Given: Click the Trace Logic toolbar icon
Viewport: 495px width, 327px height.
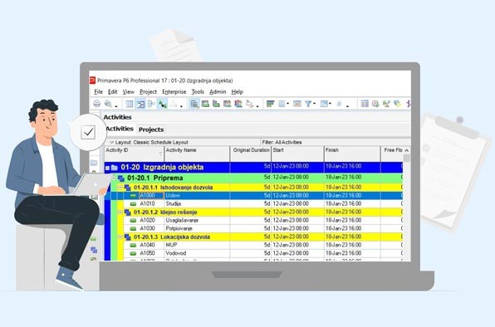Looking at the screenshot, I should pos(249,104).
